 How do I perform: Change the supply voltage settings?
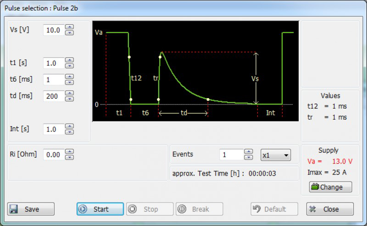tap(330, 187)
